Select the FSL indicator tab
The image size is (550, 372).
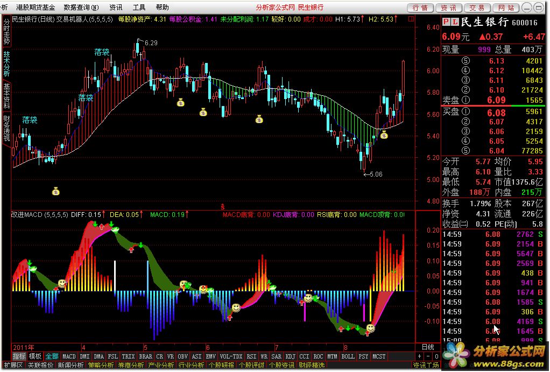(x=113, y=356)
